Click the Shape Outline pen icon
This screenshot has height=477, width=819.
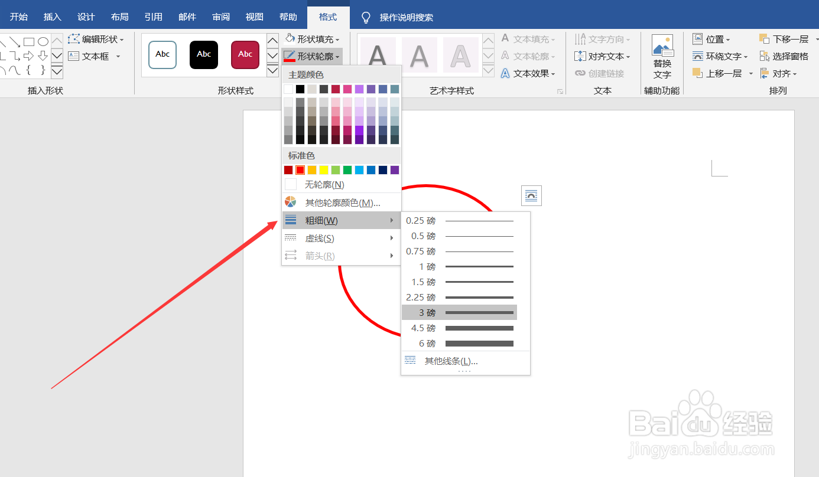(289, 56)
